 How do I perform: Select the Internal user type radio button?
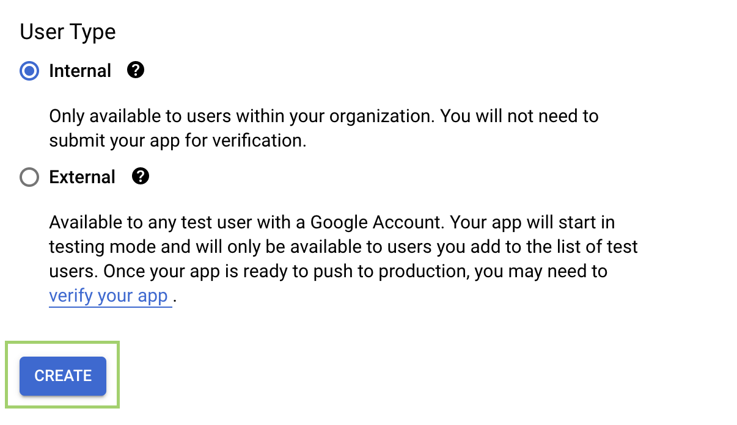click(29, 71)
